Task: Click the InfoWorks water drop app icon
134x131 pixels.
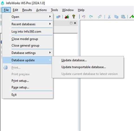Action: (3, 3)
